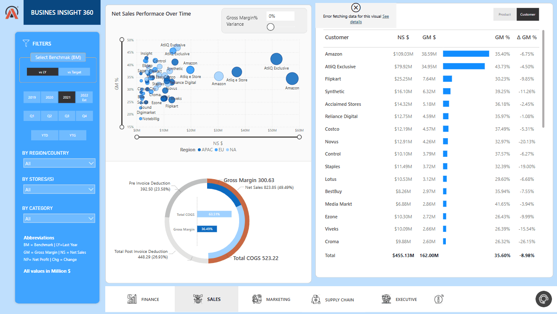Select the vs LY benchmark

[x=43, y=72]
